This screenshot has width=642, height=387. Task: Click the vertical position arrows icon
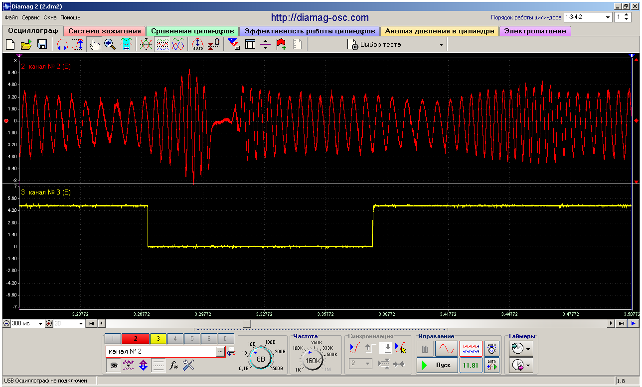144,366
